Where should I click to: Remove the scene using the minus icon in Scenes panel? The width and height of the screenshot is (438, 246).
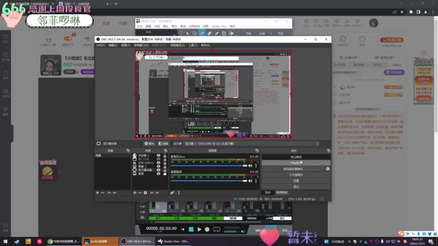103,193
